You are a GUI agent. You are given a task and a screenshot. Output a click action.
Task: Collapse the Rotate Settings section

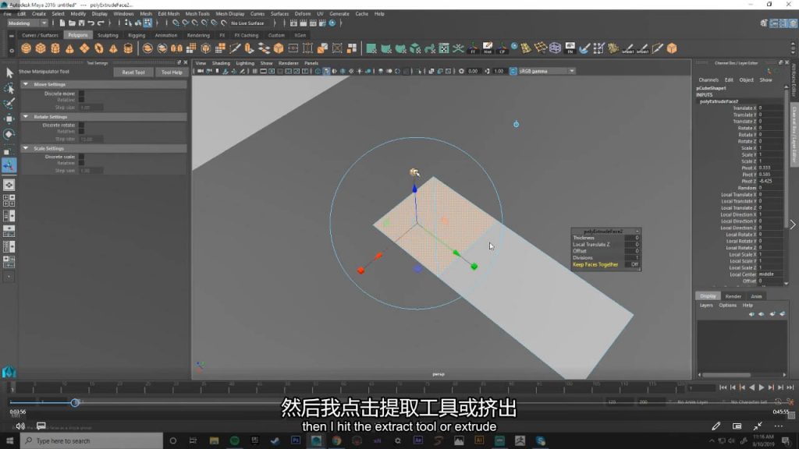tap(26, 117)
